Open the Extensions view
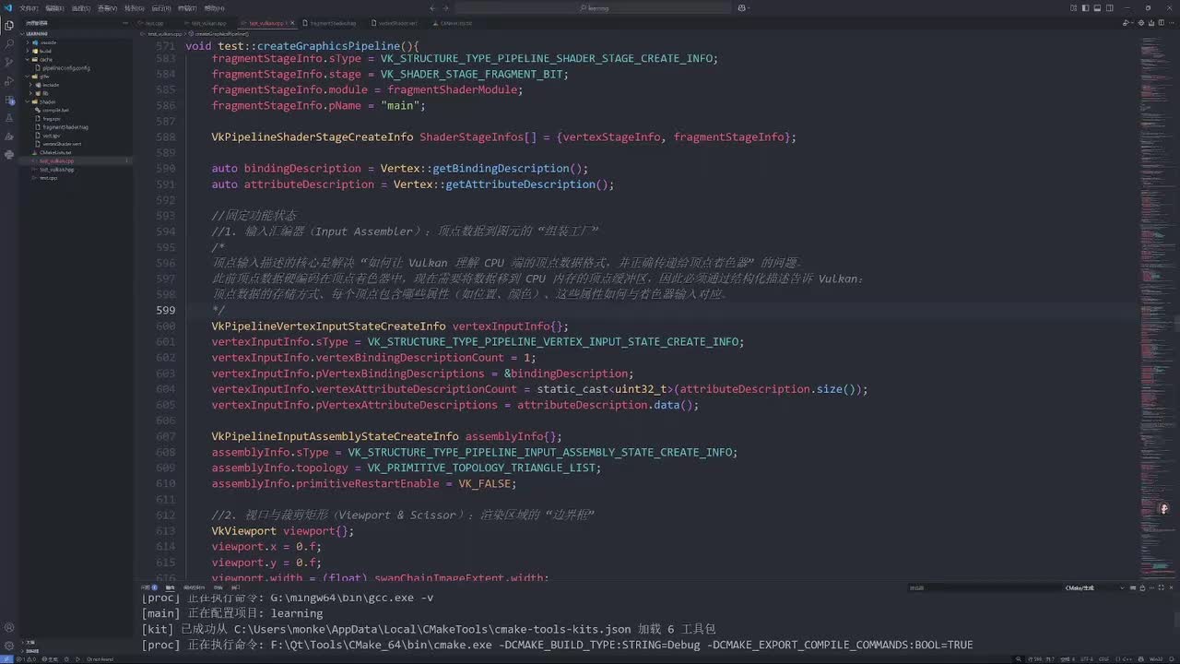 9,100
